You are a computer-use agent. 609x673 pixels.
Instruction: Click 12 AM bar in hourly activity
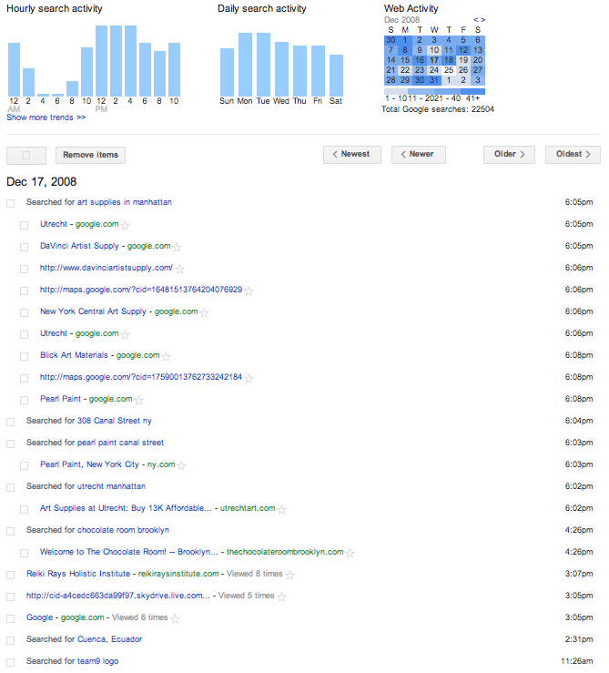click(15, 69)
